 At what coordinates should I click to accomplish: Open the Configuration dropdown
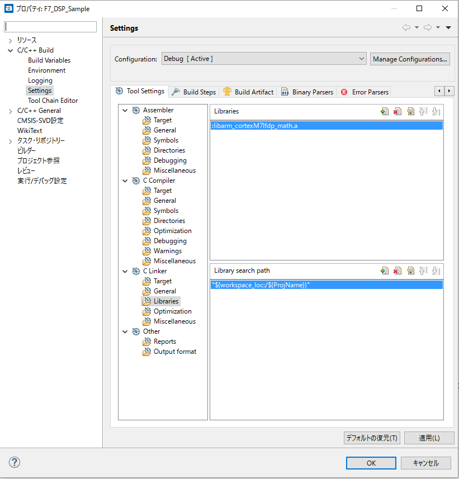tap(264, 59)
